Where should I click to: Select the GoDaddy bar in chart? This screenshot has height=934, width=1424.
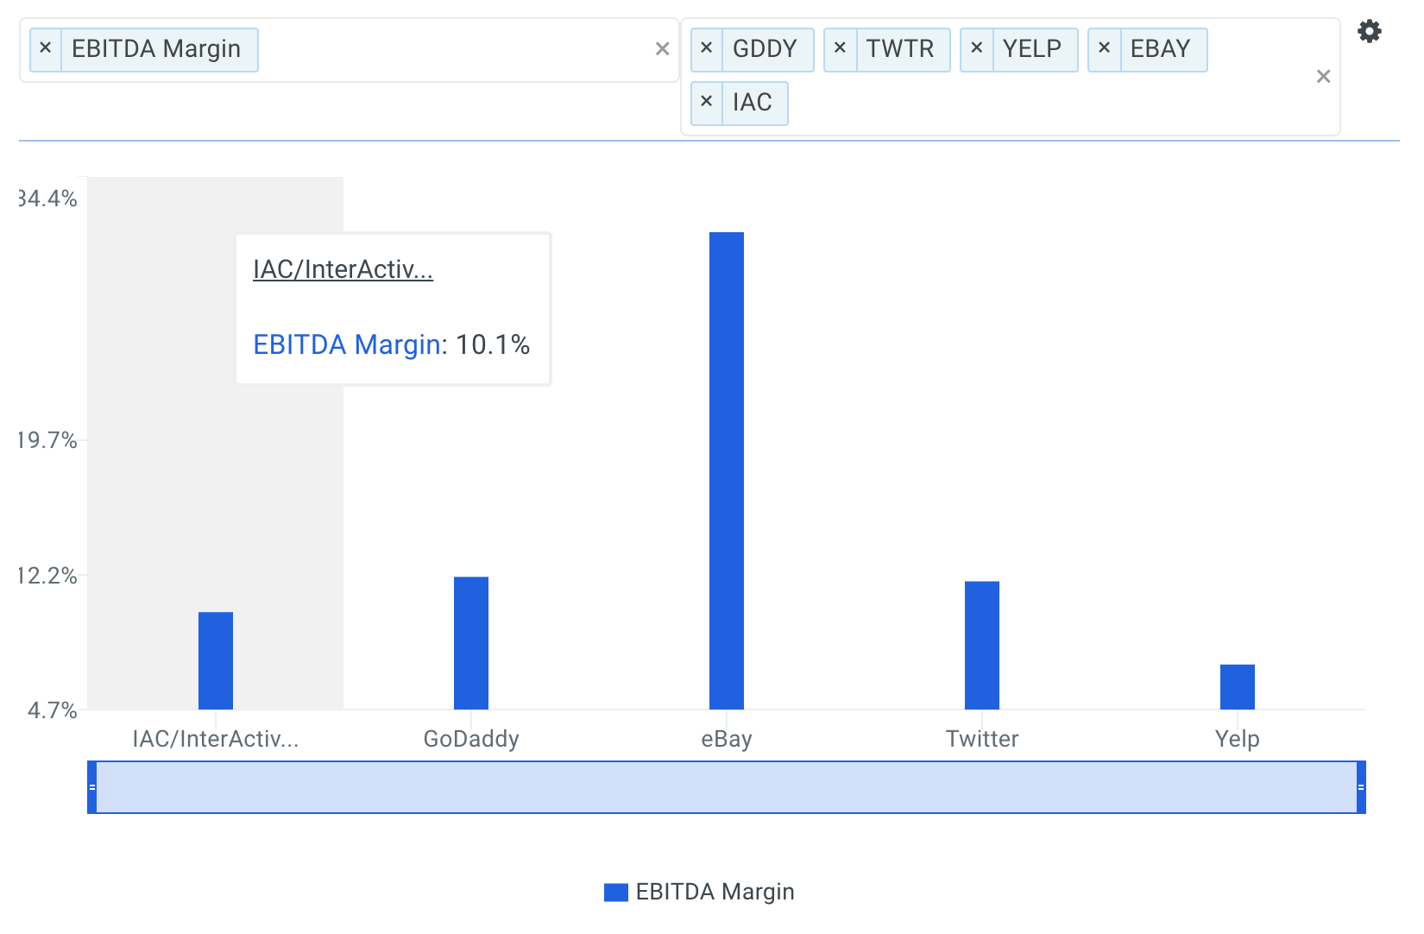(x=471, y=643)
